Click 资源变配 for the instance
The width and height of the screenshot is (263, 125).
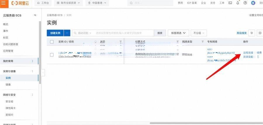click(x=248, y=57)
